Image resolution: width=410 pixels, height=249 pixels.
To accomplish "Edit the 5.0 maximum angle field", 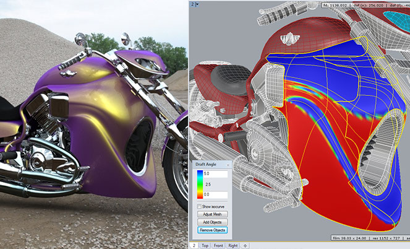I will tap(216, 174).
